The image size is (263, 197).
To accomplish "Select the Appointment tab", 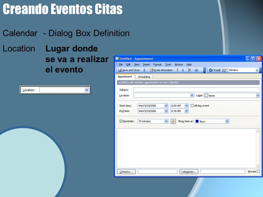I will tap(125, 77).
